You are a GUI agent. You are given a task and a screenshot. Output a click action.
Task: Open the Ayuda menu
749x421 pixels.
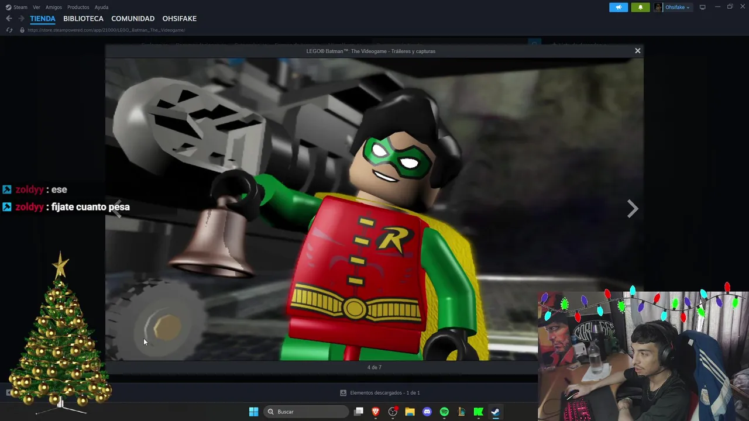(x=101, y=7)
